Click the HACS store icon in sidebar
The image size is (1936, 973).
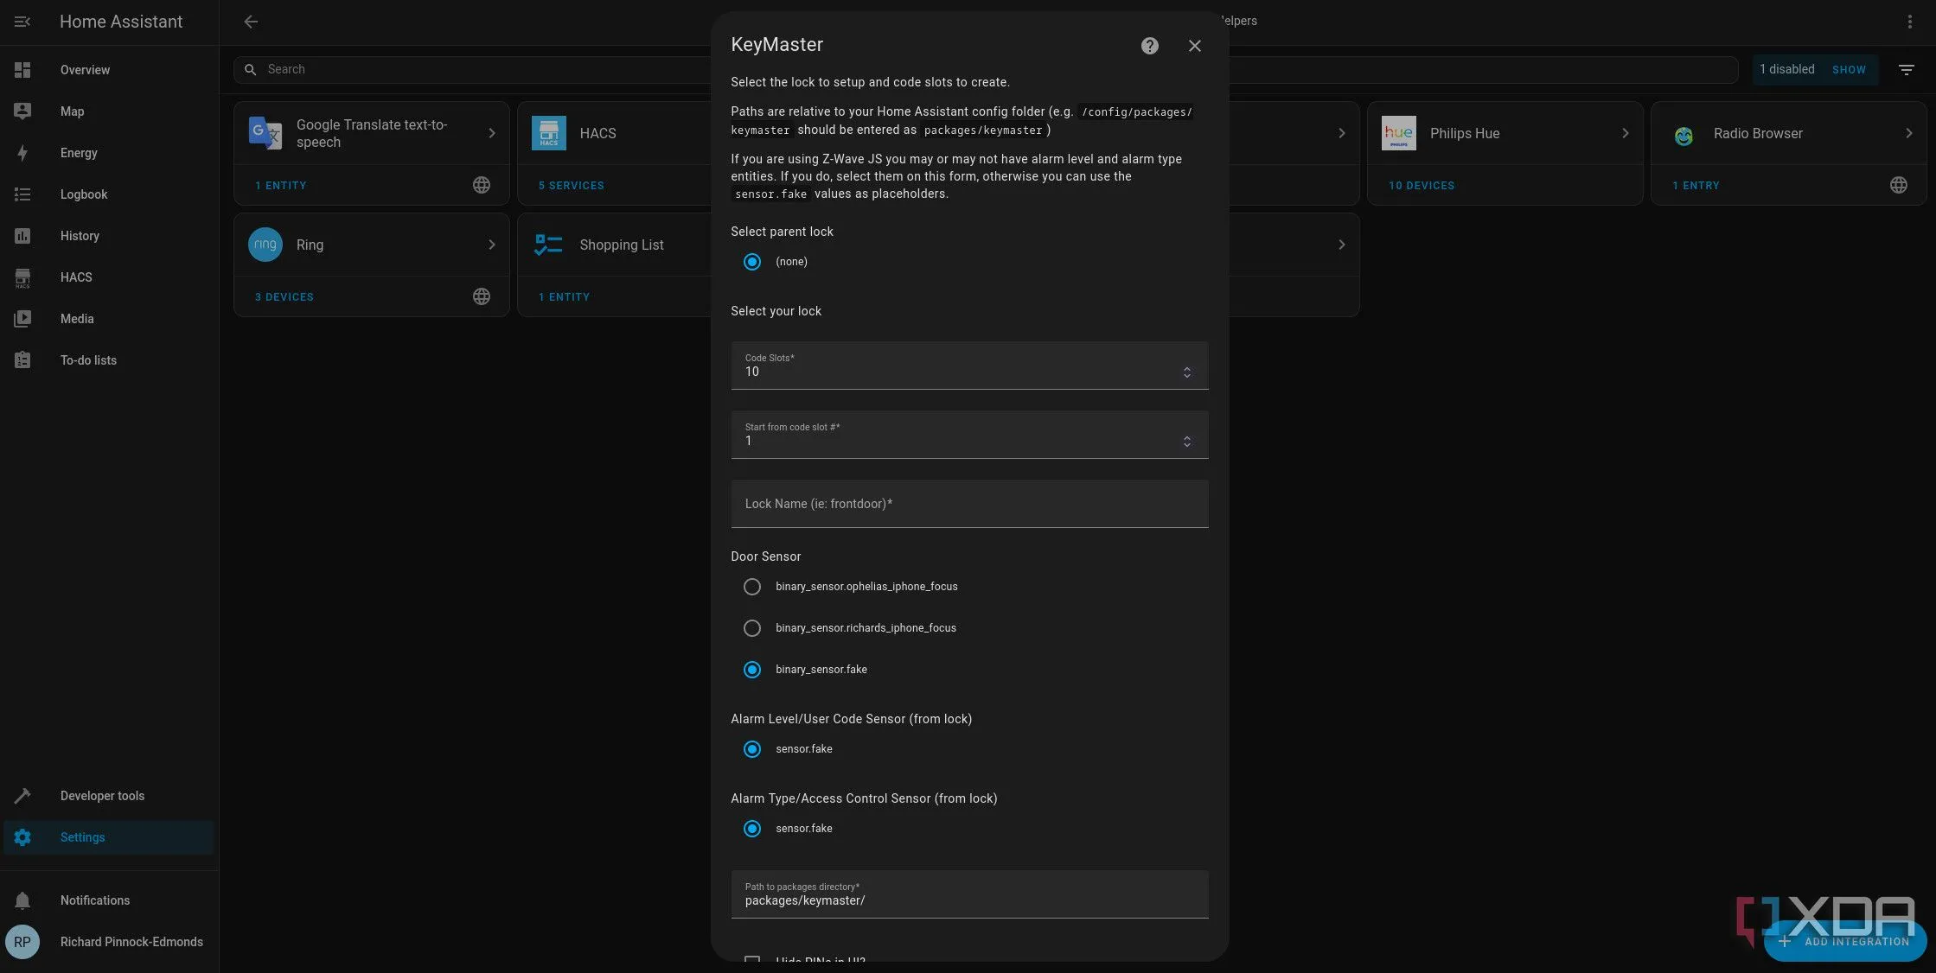[x=22, y=277]
